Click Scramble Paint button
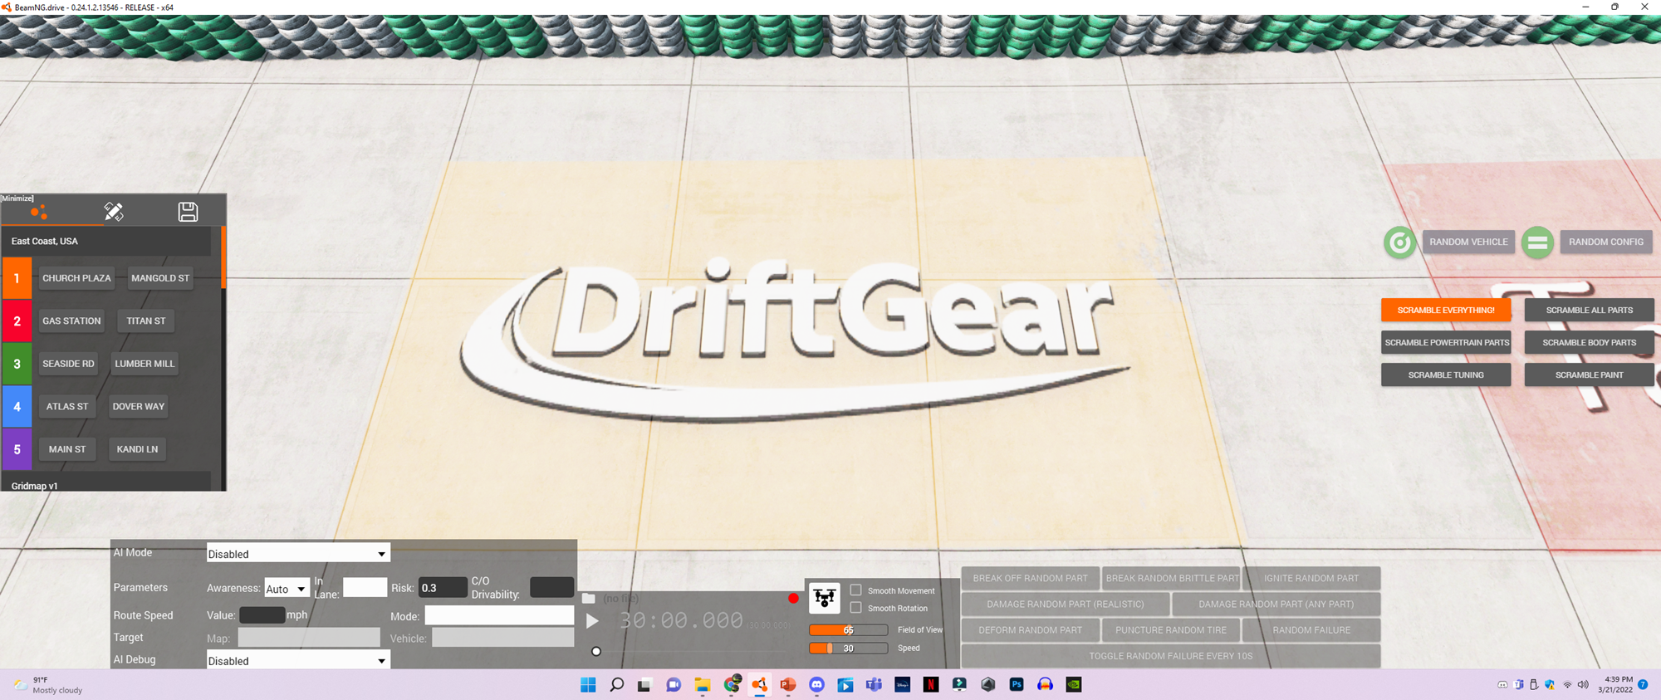Screen dimensions: 1661x700 1590,374
